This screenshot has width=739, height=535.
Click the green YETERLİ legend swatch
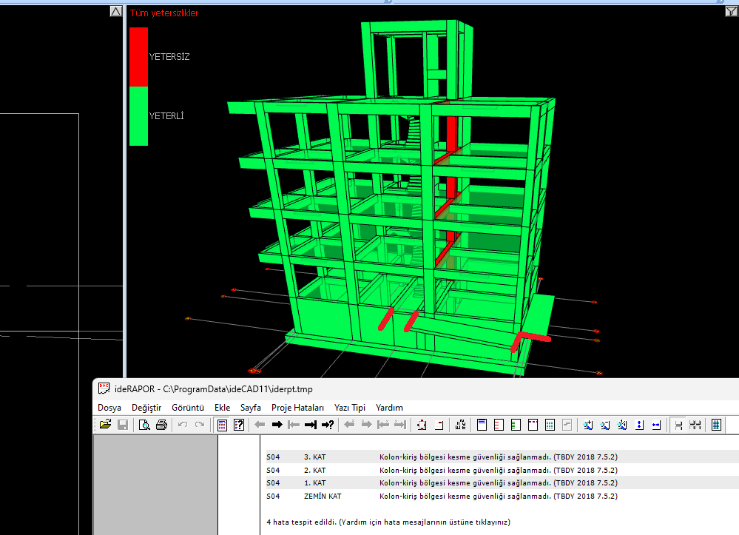click(138, 116)
